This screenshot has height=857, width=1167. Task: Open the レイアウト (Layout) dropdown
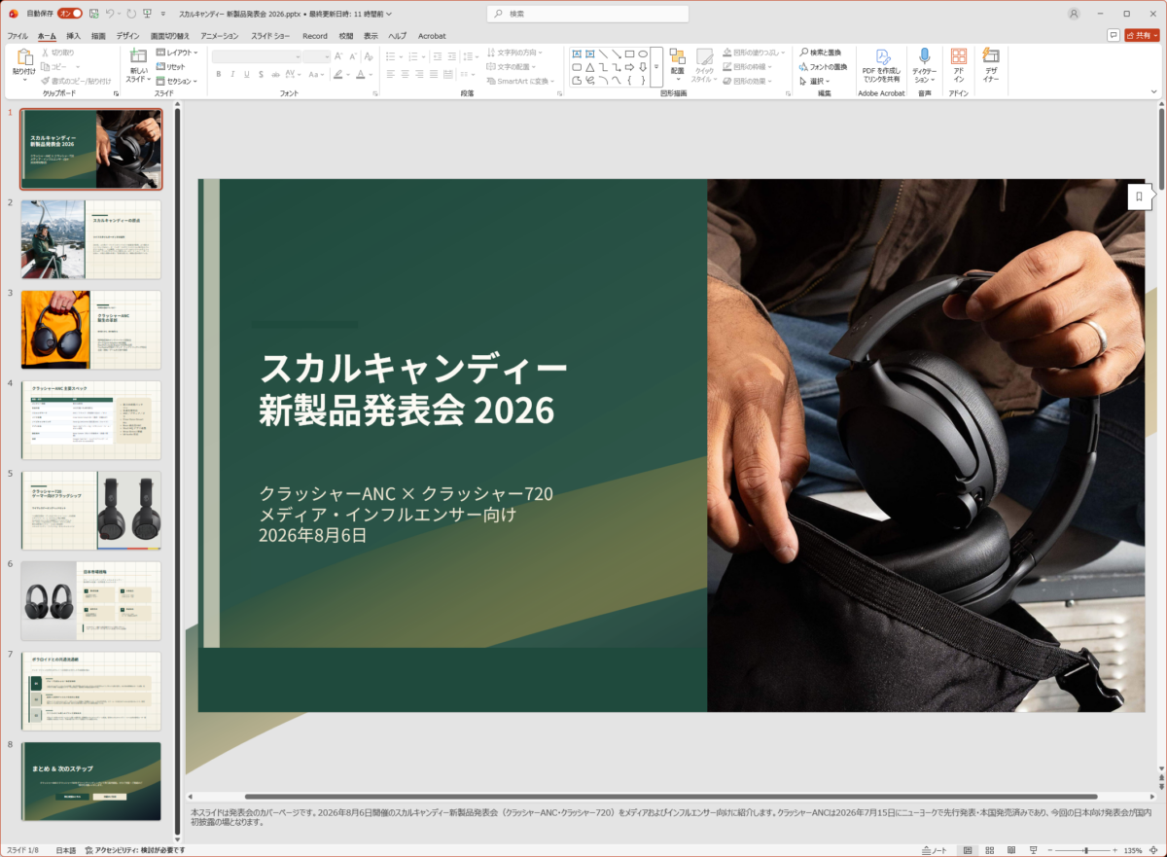(x=177, y=53)
